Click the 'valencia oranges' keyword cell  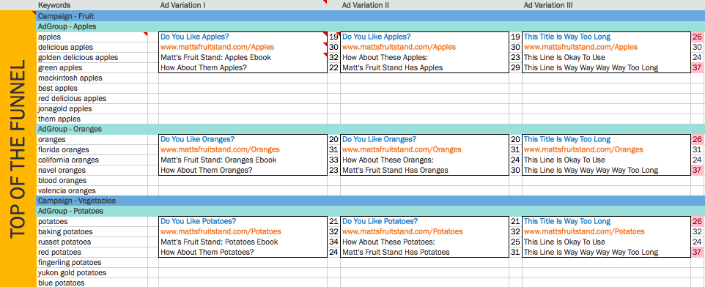pos(92,190)
